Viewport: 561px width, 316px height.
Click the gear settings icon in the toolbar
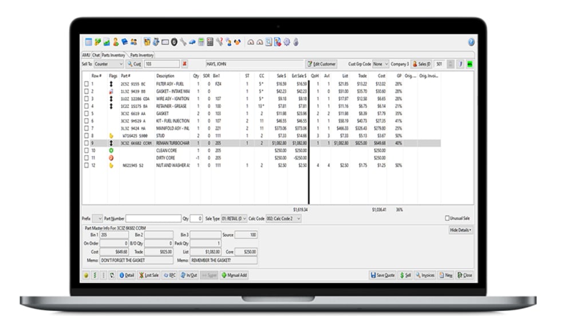point(287,42)
